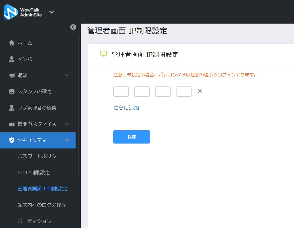Click the member person icon beside メンバー
Screen dimensions: 294x228
pos(12,59)
